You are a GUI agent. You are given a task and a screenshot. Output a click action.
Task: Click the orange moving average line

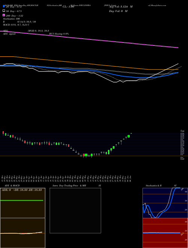click(x=89, y=63)
